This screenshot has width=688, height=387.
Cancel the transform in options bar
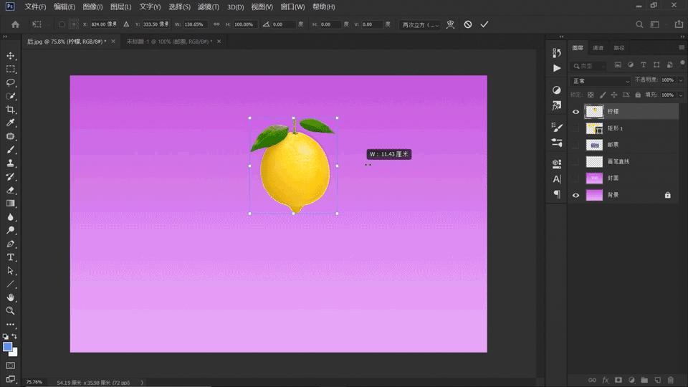pyautogui.click(x=468, y=24)
